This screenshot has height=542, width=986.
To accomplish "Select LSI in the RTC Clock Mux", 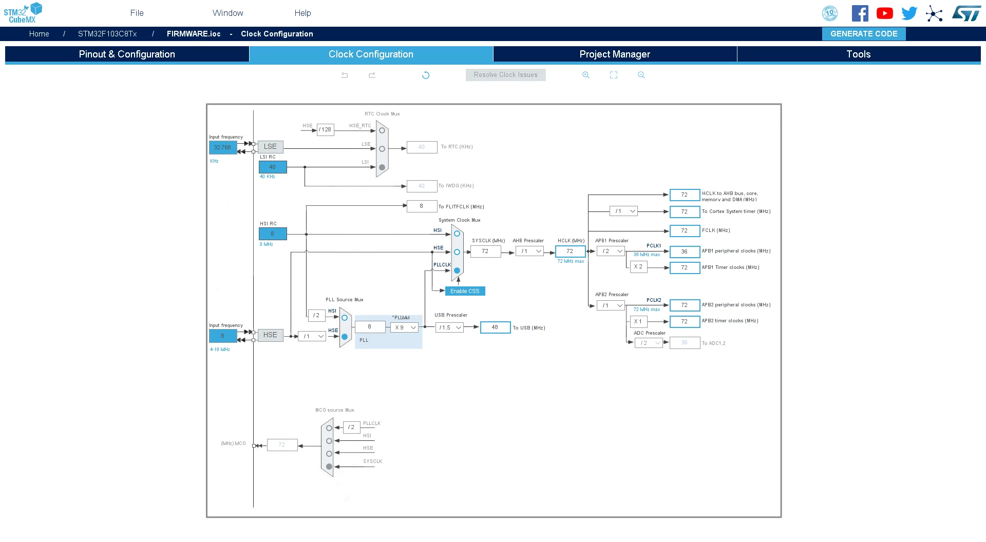I will pyautogui.click(x=382, y=167).
